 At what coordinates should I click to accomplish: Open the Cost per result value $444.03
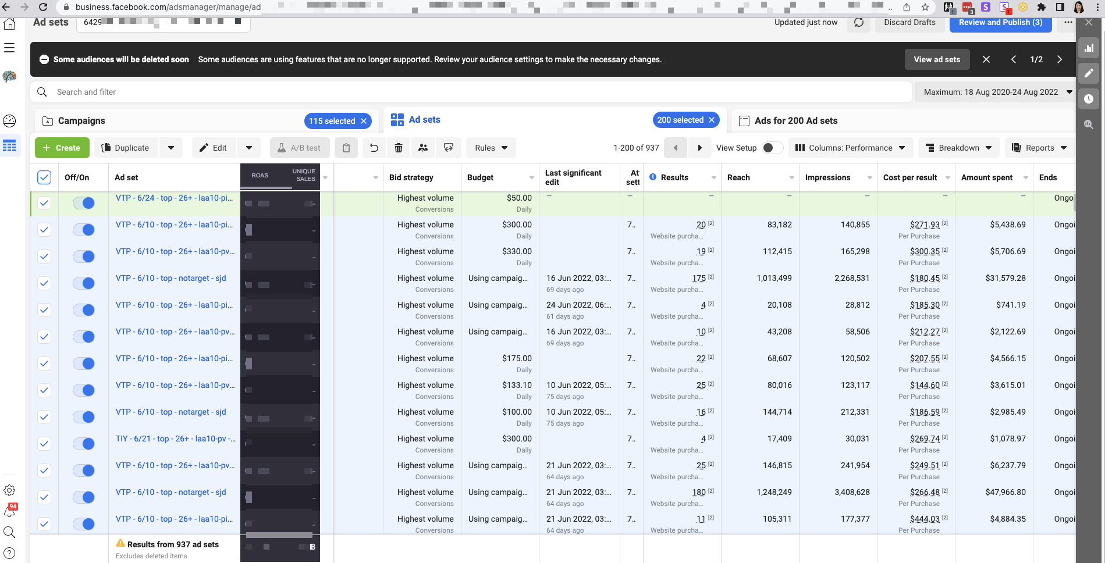pos(925,519)
